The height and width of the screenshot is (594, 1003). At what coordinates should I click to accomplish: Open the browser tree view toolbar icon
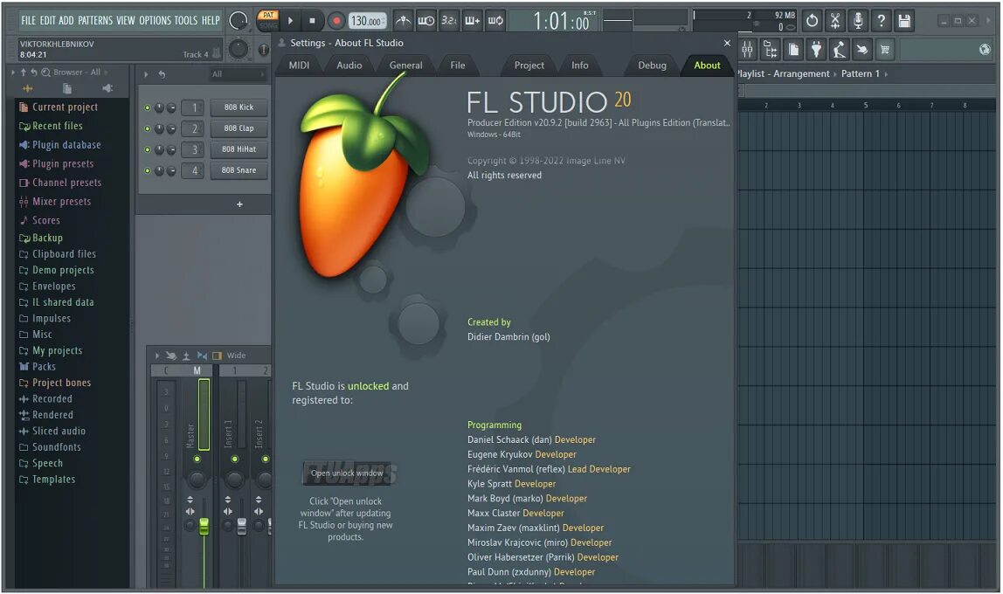point(771,49)
